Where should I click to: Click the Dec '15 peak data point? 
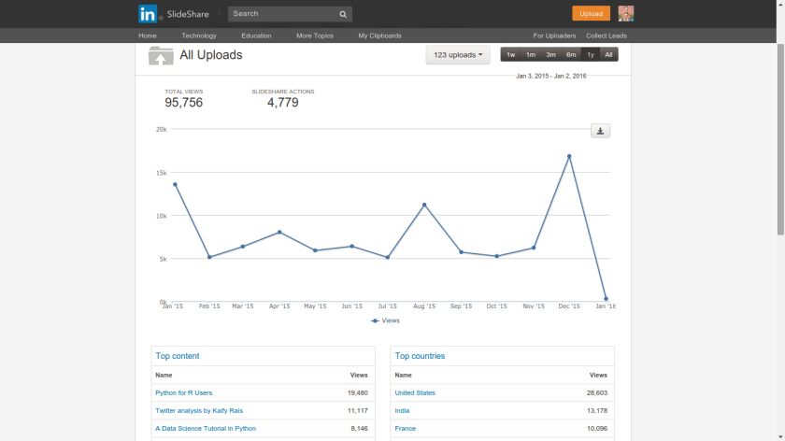(569, 156)
